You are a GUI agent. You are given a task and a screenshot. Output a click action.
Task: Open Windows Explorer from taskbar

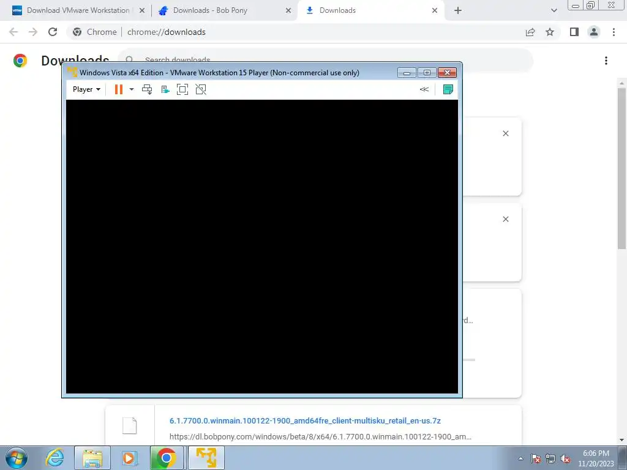click(92, 458)
